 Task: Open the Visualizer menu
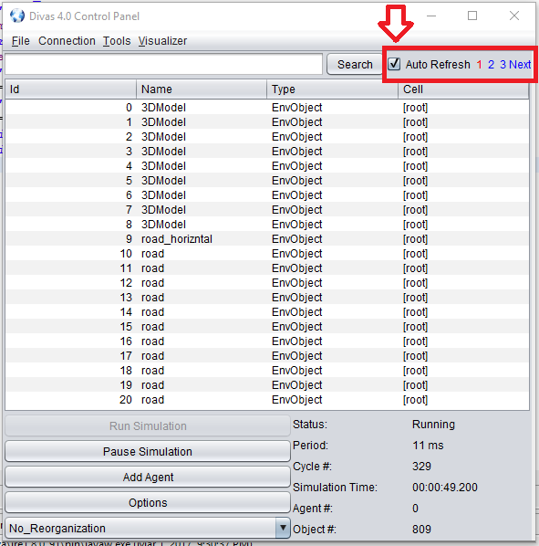click(x=162, y=41)
